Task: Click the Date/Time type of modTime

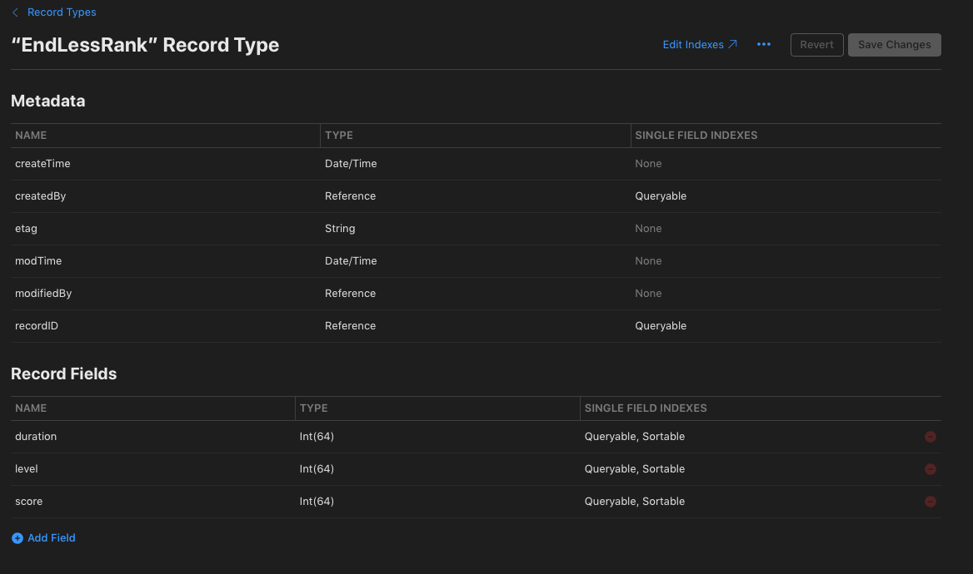Action: [x=351, y=261]
